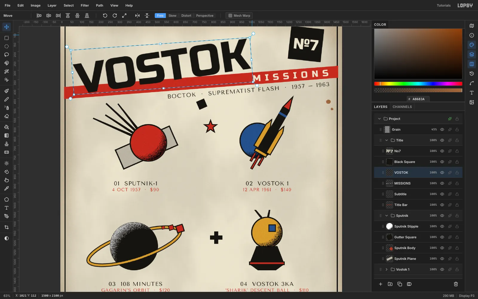Collapse the Project folder
478x299 pixels.
(379, 119)
